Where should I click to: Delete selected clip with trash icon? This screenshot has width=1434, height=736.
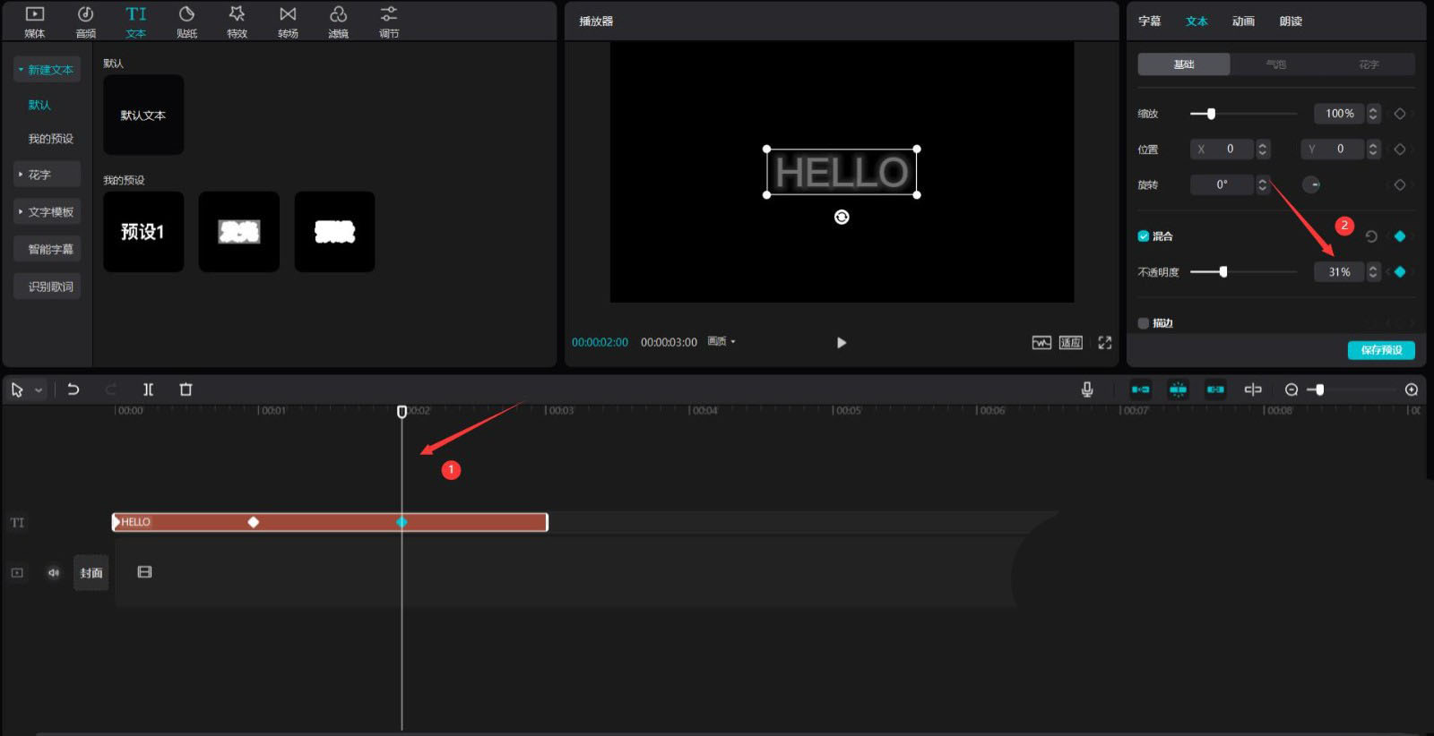(x=186, y=389)
